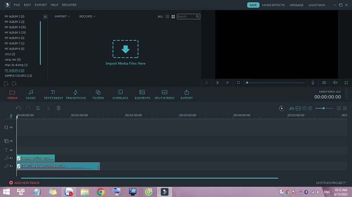Click Import Media Files Here

[125, 53]
